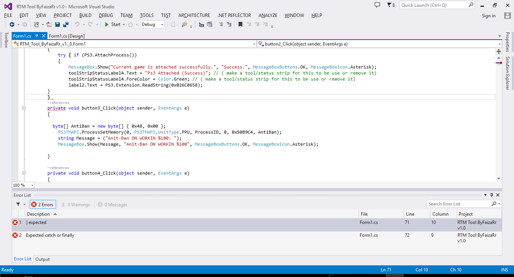The width and height of the screenshot is (514, 277).
Task: Switch to the Output panel tab
Action: click(43, 259)
